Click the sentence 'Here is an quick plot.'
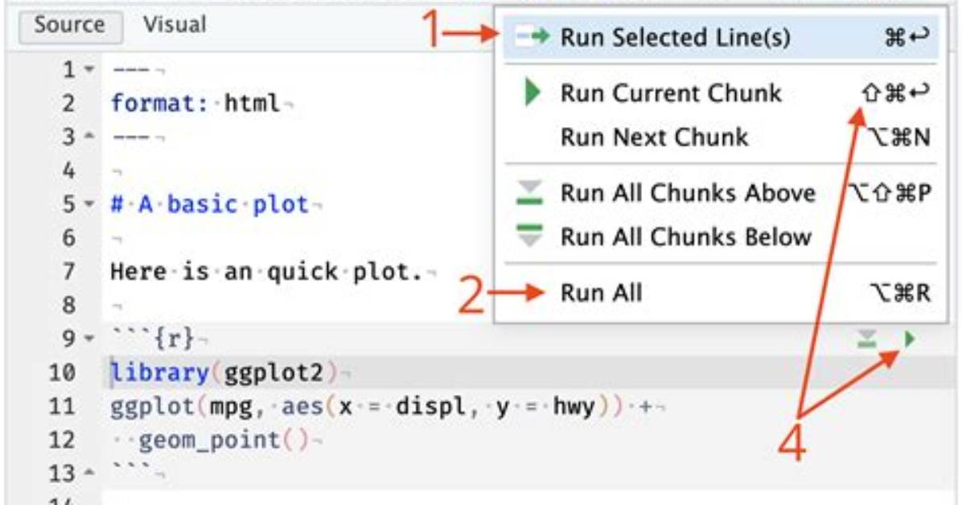962x505 pixels. coord(267,271)
